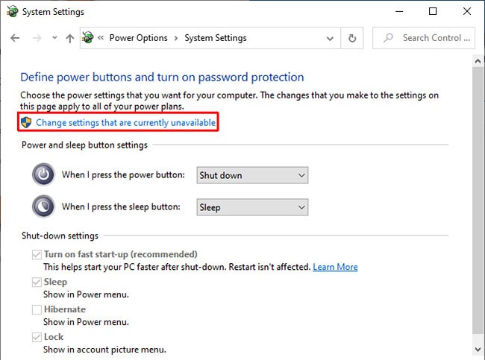The height and width of the screenshot is (360, 485).
Task: Enable the Hibernate checkbox
Action: click(x=37, y=309)
